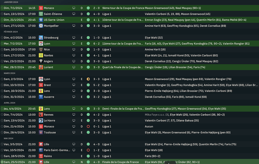Open the 6 - 2 score against Lyon
Screen dimensions: 259x164
tap(96, 43)
